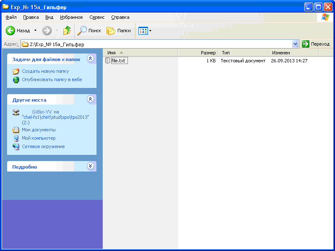The width and height of the screenshot is (335, 251).
Task: Collapse the Другие места panel
Action: [x=91, y=99]
